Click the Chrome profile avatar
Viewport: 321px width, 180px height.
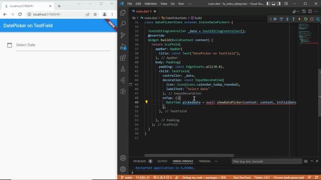[x=104, y=14]
